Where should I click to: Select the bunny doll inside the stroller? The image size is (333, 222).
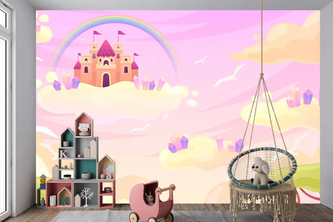[150, 199]
